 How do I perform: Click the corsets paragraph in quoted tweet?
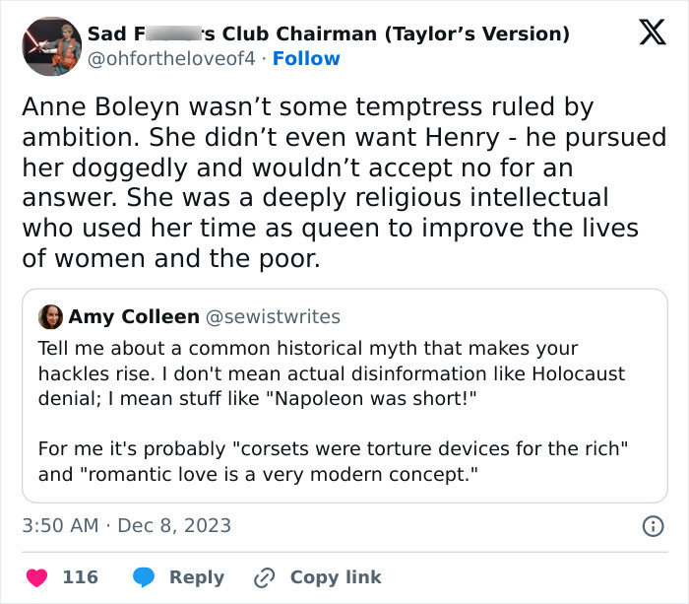[x=333, y=461]
